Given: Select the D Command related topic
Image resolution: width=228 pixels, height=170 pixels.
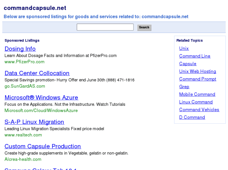Looking at the screenshot, I should click(x=192, y=117).
